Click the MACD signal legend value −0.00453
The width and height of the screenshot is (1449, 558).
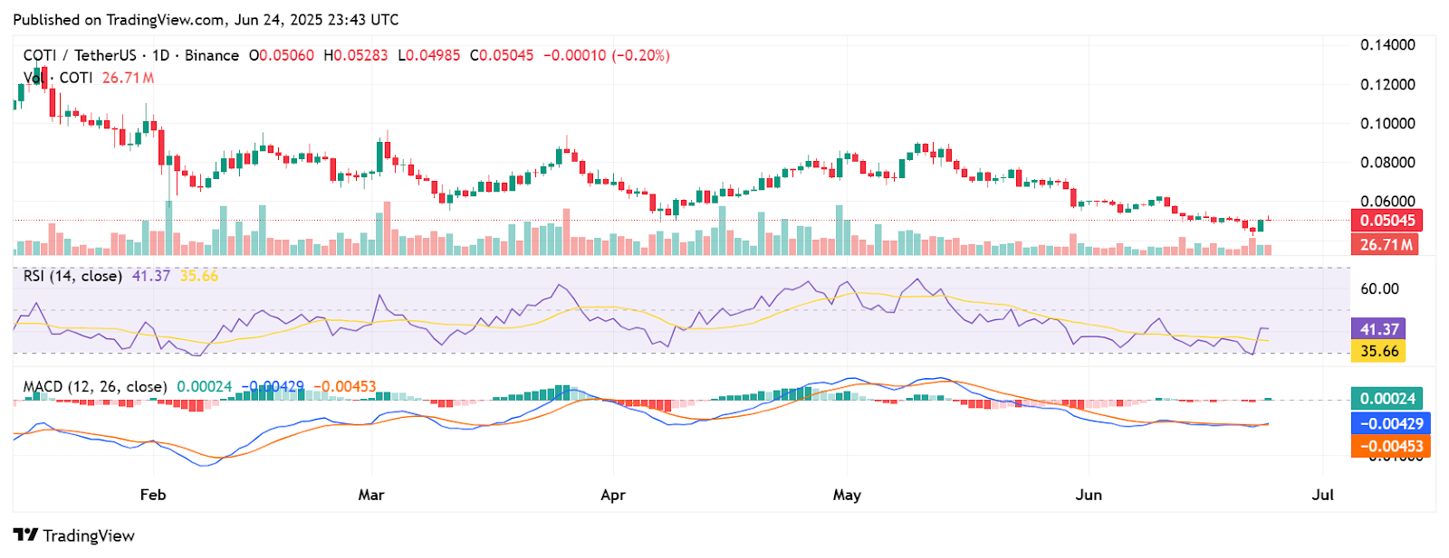coord(345,387)
